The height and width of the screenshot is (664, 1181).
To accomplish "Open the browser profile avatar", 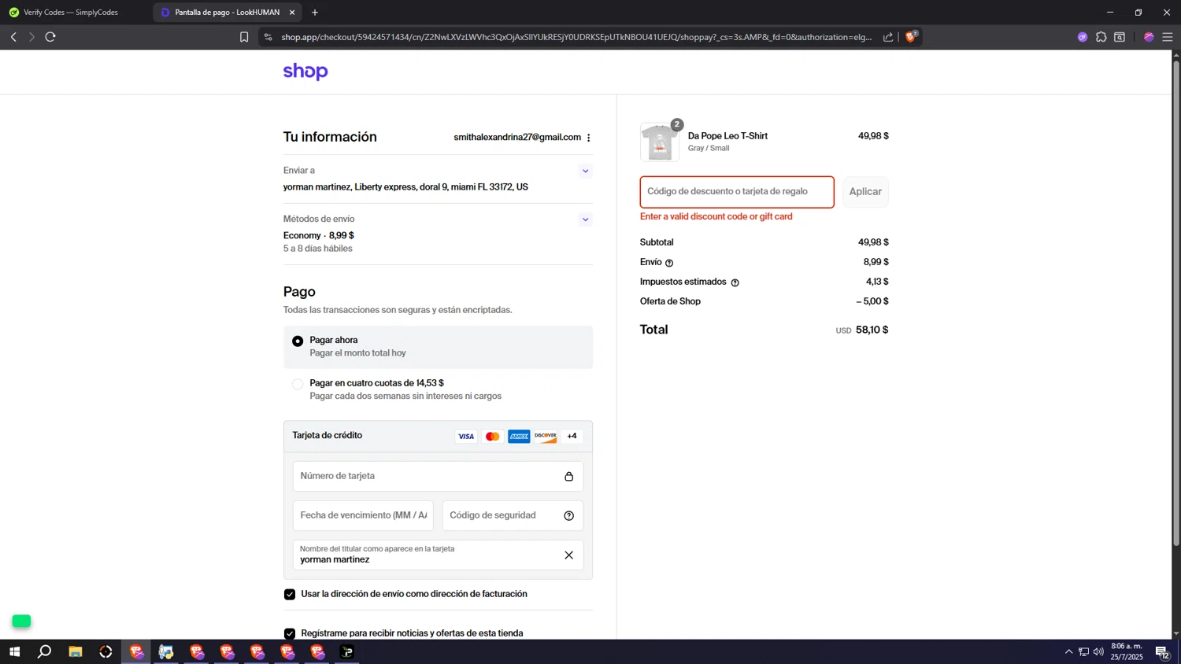I will [x=1149, y=37].
